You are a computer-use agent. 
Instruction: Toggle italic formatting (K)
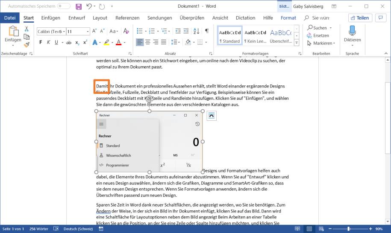coord(48,42)
